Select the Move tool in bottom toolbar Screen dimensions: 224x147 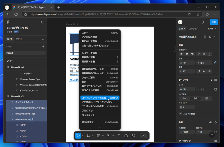(x=78, y=136)
